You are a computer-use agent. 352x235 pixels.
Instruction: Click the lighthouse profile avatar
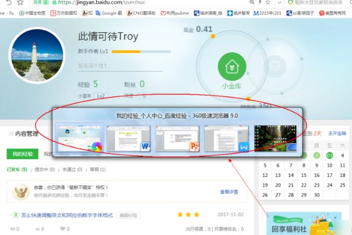tap(37, 55)
